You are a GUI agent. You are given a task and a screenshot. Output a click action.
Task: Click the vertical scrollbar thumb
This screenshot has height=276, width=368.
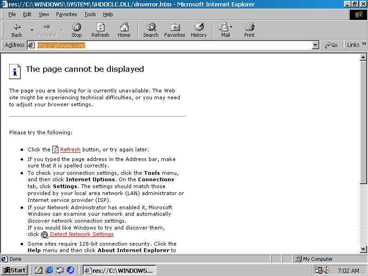[363, 122]
